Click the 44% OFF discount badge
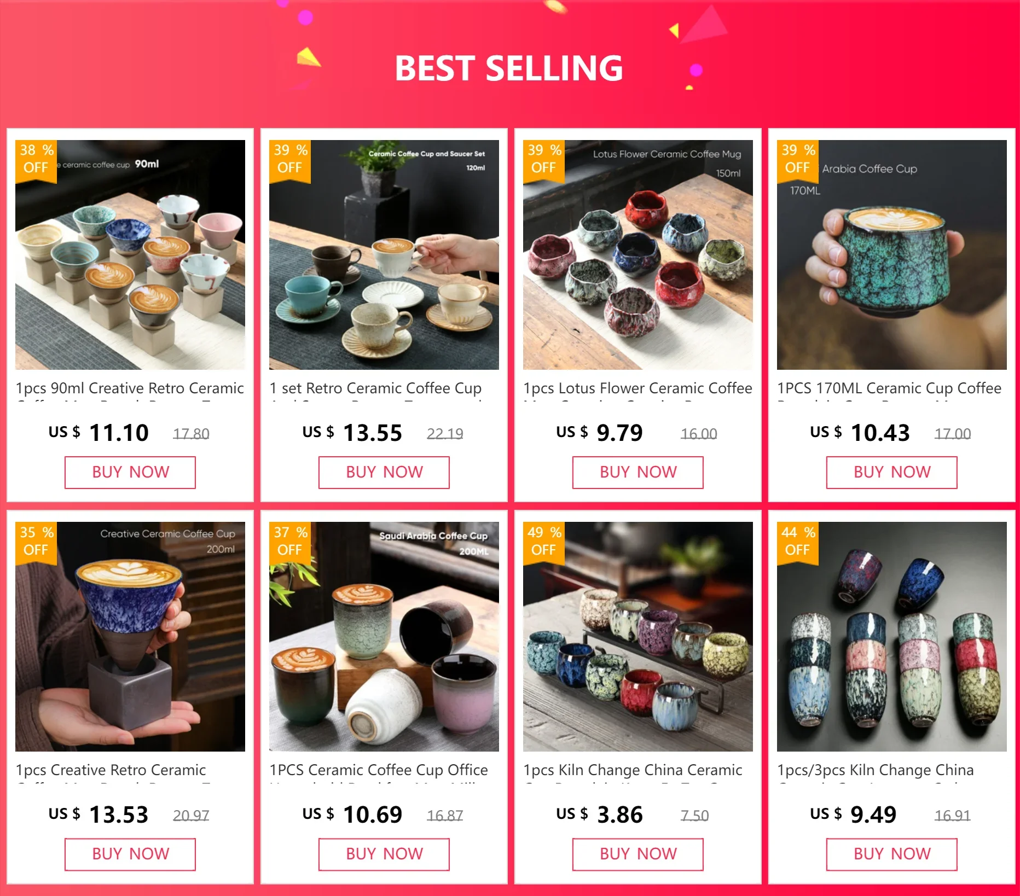Viewport: 1020px width, 896px height. tap(798, 542)
